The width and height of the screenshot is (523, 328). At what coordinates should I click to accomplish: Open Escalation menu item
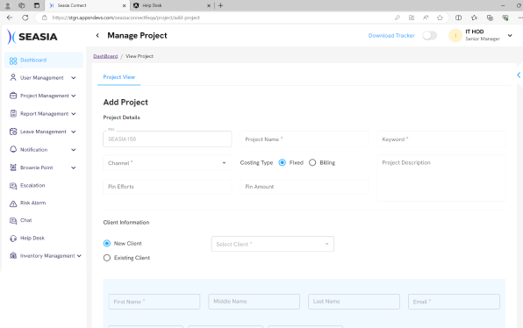(32, 185)
